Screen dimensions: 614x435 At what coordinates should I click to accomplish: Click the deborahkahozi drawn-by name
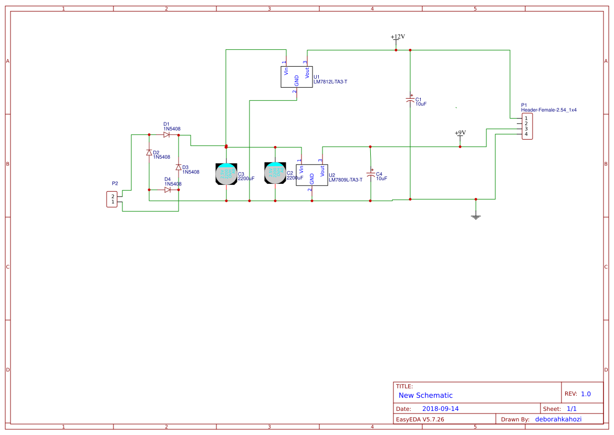click(559, 418)
